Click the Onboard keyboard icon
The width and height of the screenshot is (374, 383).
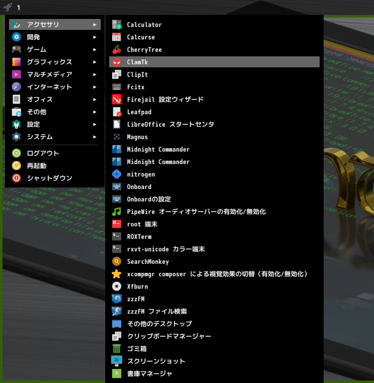[117, 187]
